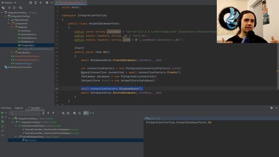The height and width of the screenshot is (157, 279).
Task: Collapse the top IntegrationTesting solution node
Action: click(2, 13)
